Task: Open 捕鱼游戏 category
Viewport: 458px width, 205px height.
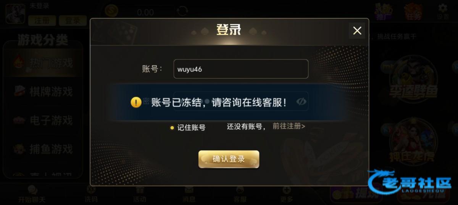Action: 43,149
